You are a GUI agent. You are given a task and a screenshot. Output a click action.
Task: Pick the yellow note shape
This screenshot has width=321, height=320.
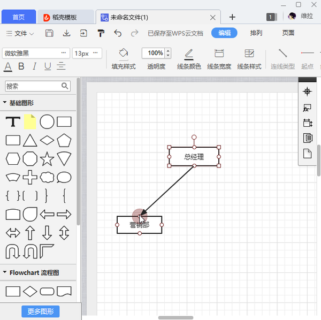point(30,121)
